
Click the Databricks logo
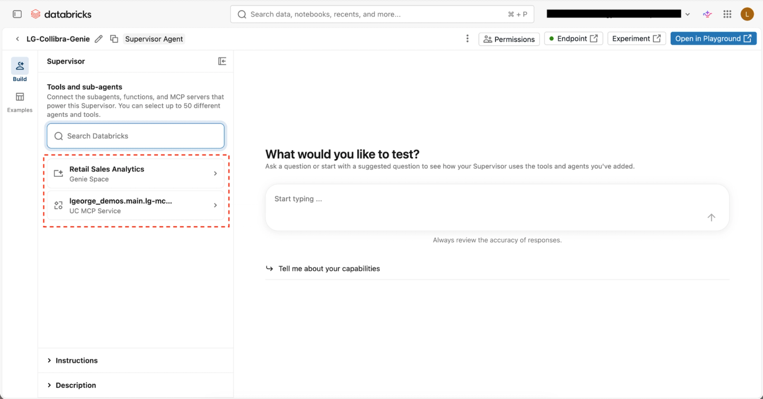(61, 14)
